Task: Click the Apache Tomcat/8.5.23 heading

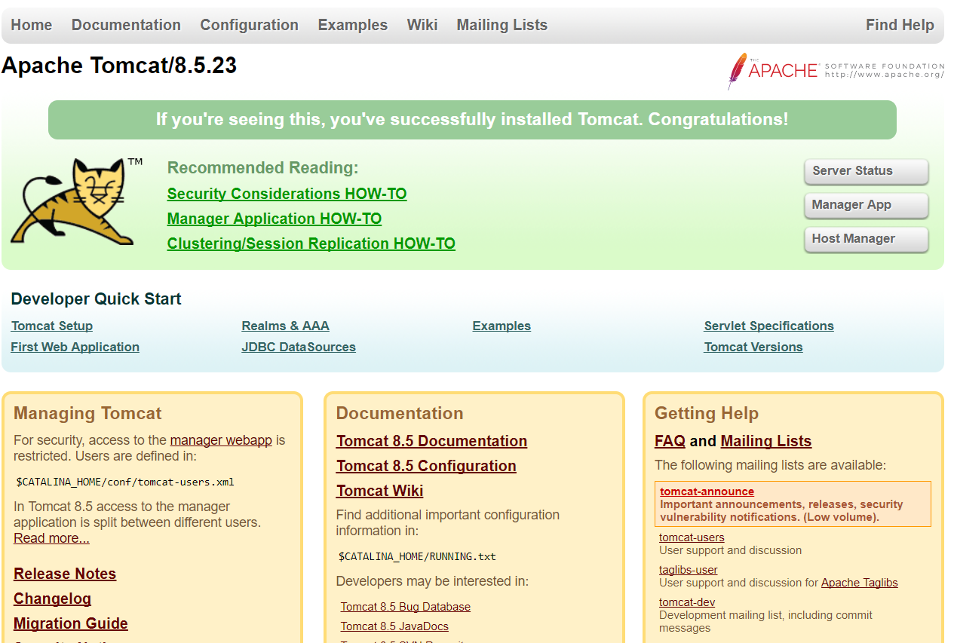Action: pos(119,66)
